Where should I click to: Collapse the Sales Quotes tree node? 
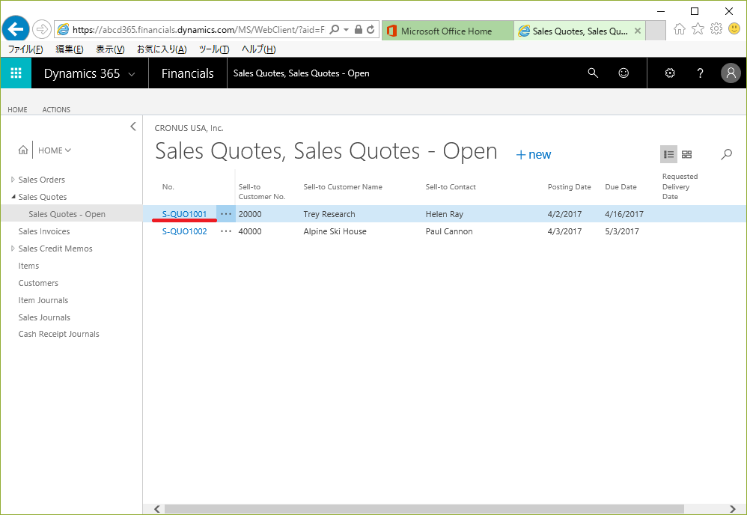click(x=13, y=196)
